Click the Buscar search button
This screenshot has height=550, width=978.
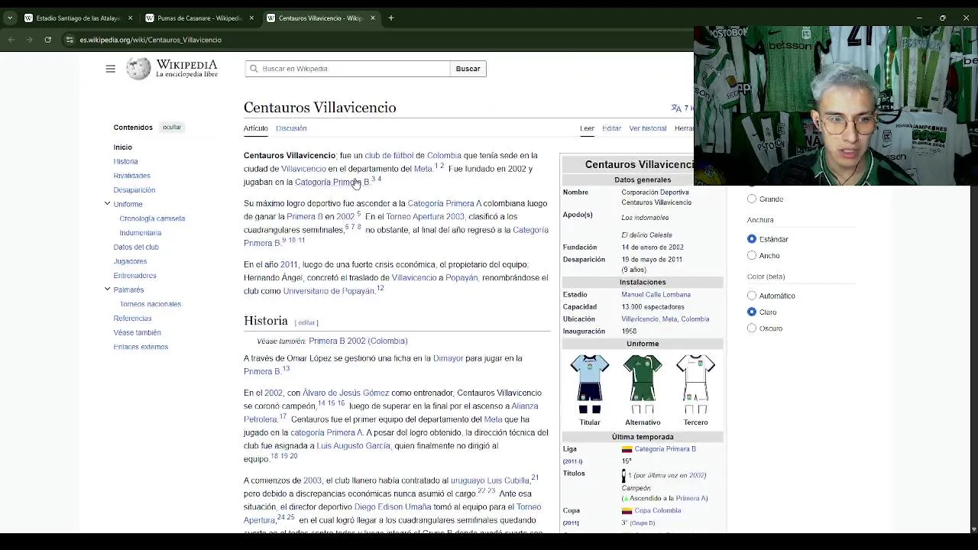pos(468,69)
